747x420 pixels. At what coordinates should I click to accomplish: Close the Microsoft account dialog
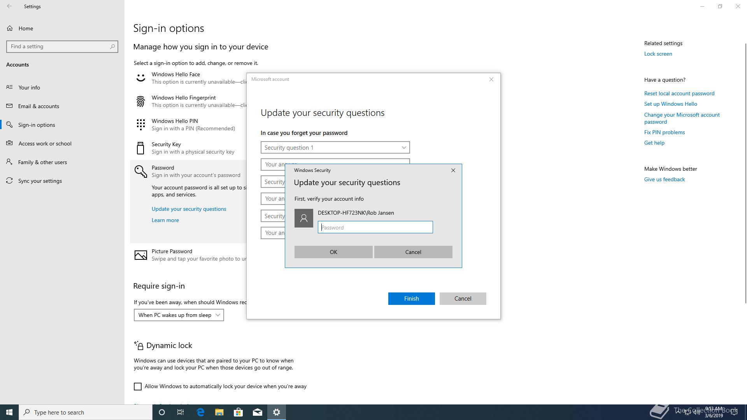coord(491,79)
